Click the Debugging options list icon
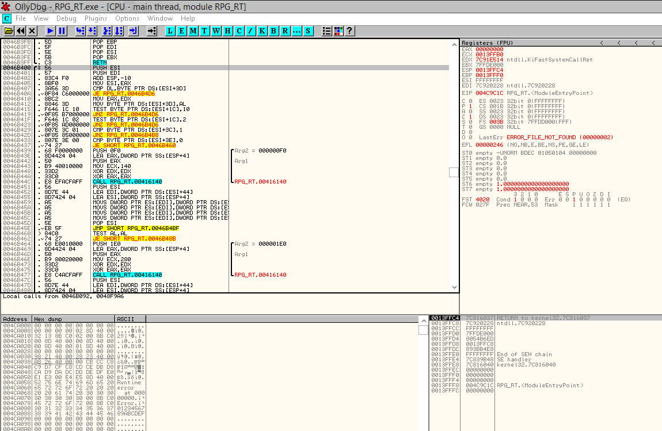The image size is (662, 431). tap(326, 31)
